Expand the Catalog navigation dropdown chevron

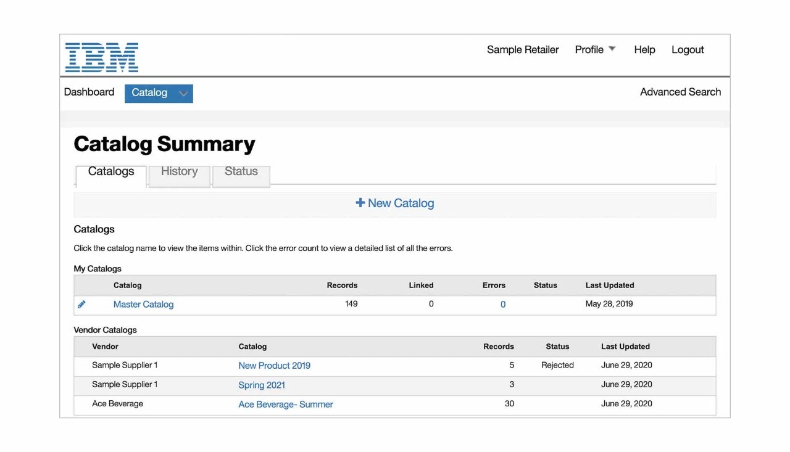[183, 93]
